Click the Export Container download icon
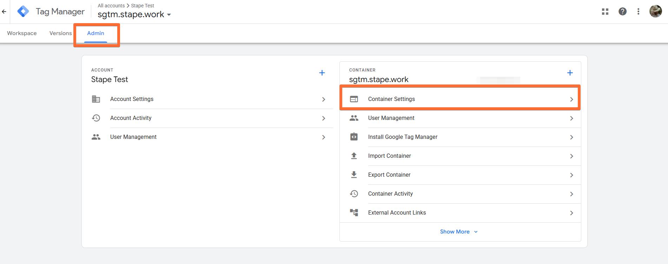Screen dimensions: 668x264 (354, 175)
